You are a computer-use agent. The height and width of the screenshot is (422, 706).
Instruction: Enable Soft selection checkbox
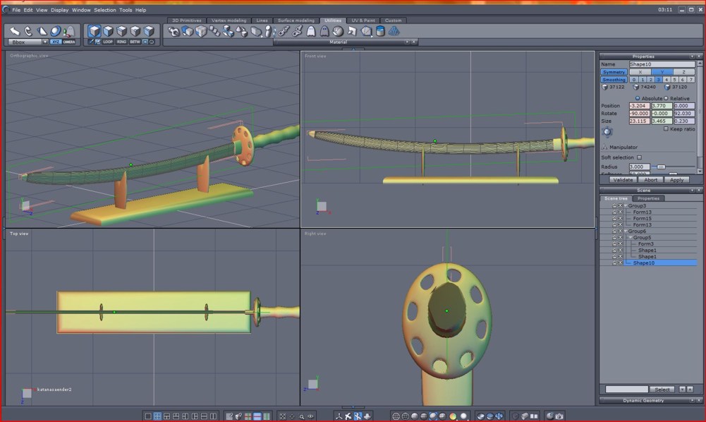pyautogui.click(x=640, y=157)
